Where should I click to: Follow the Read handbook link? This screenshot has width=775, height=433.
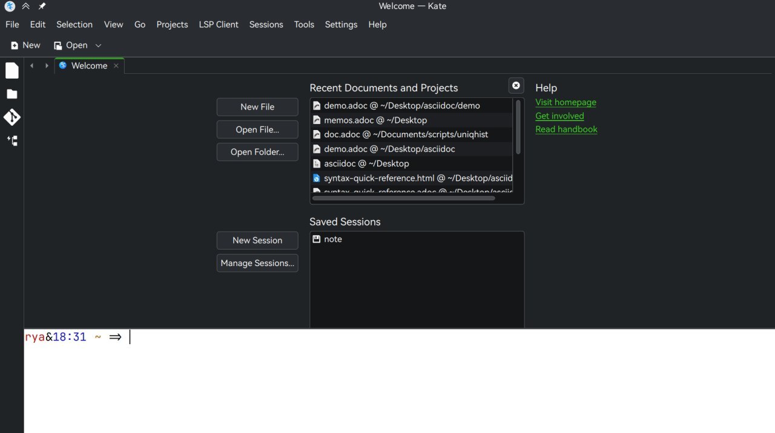(566, 129)
